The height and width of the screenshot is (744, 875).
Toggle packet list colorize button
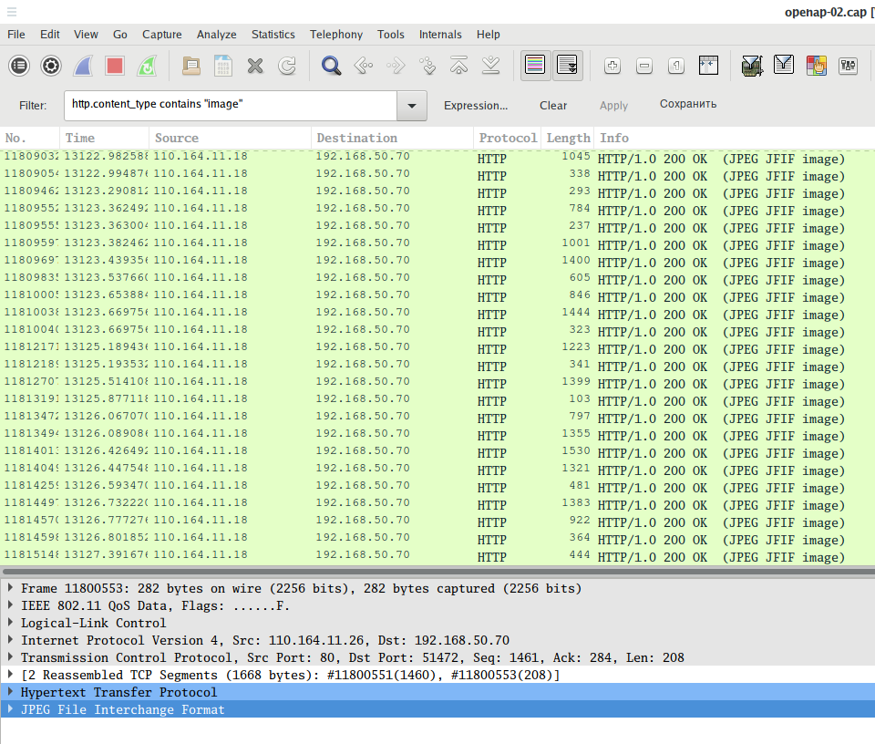(535, 66)
